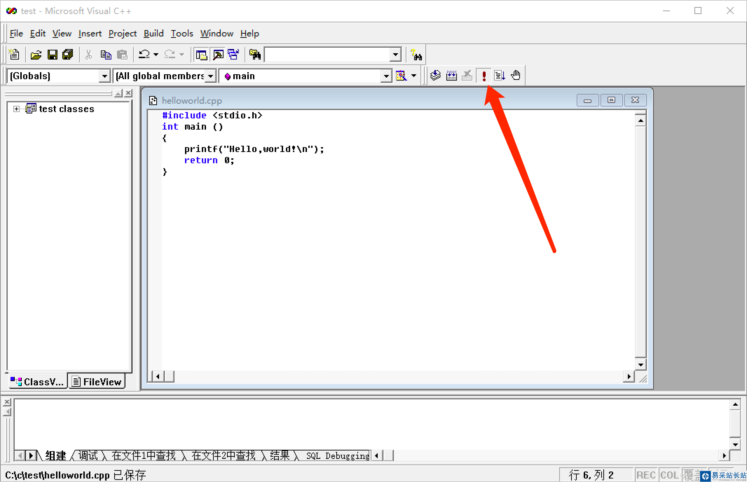Click the Execute Program red exclamation icon

point(484,76)
